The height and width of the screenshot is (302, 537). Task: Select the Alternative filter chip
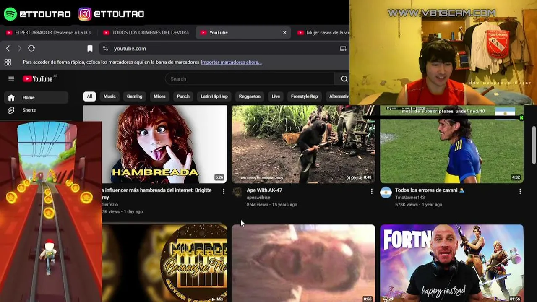tap(338, 96)
